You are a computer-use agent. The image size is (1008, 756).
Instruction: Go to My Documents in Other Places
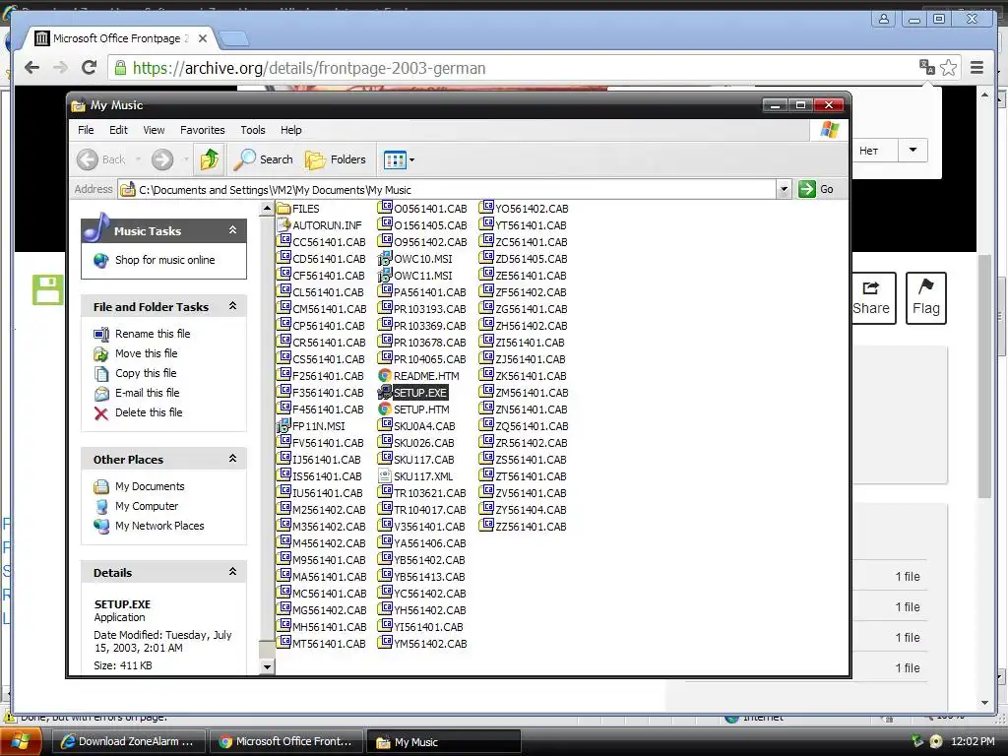pos(150,486)
